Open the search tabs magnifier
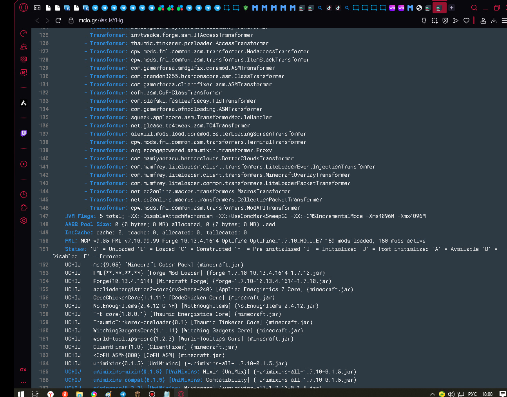This screenshot has height=397, width=507. click(474, 8)
